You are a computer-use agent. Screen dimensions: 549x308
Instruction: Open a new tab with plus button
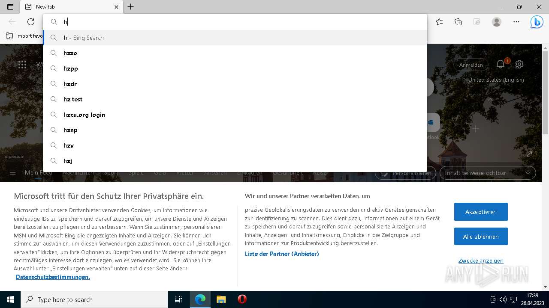131,7
